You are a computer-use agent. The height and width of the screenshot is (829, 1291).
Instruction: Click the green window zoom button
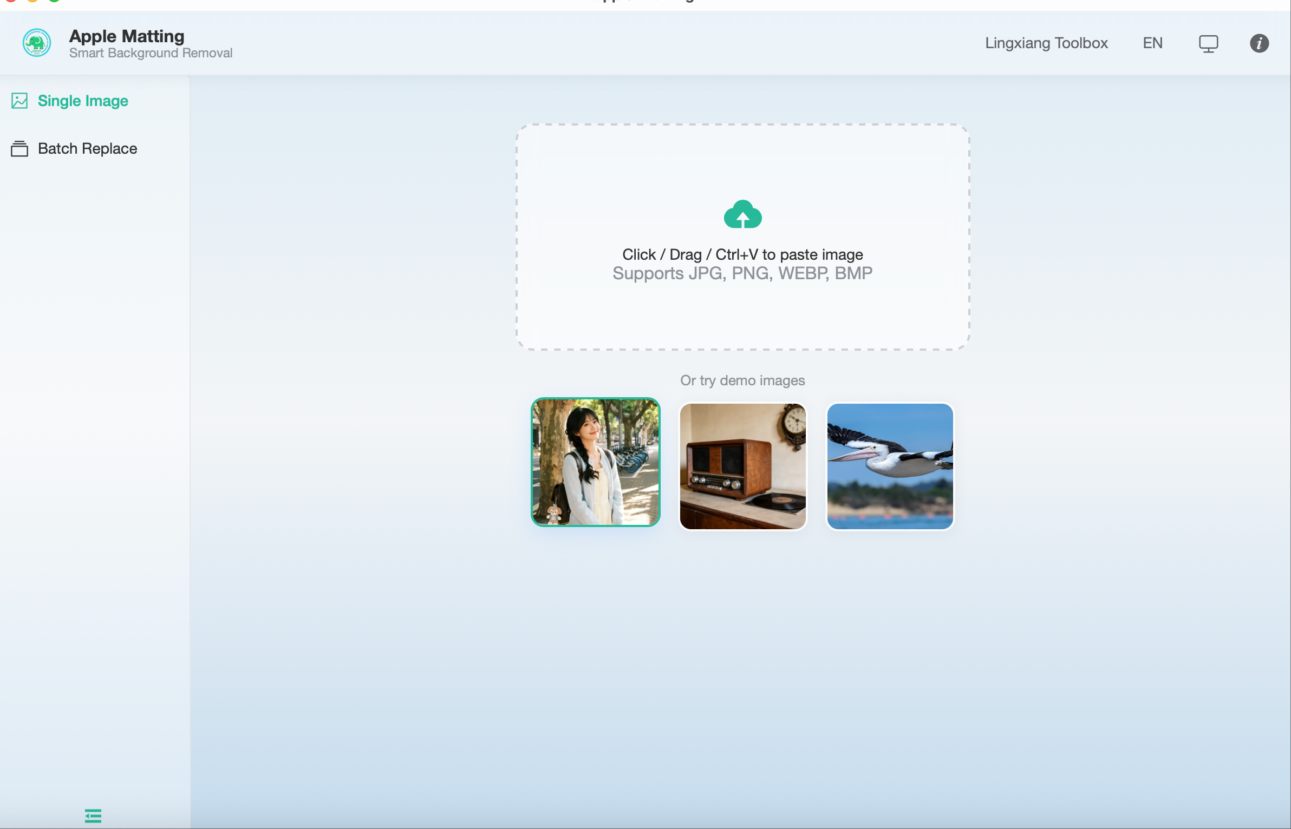coord(54,1)
